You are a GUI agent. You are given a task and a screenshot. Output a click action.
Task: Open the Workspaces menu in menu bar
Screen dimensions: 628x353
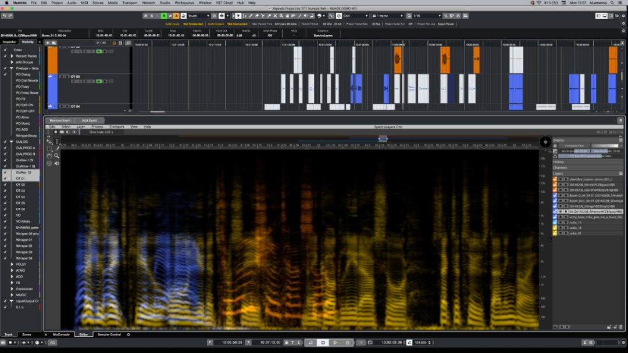(x=184, y=3)
